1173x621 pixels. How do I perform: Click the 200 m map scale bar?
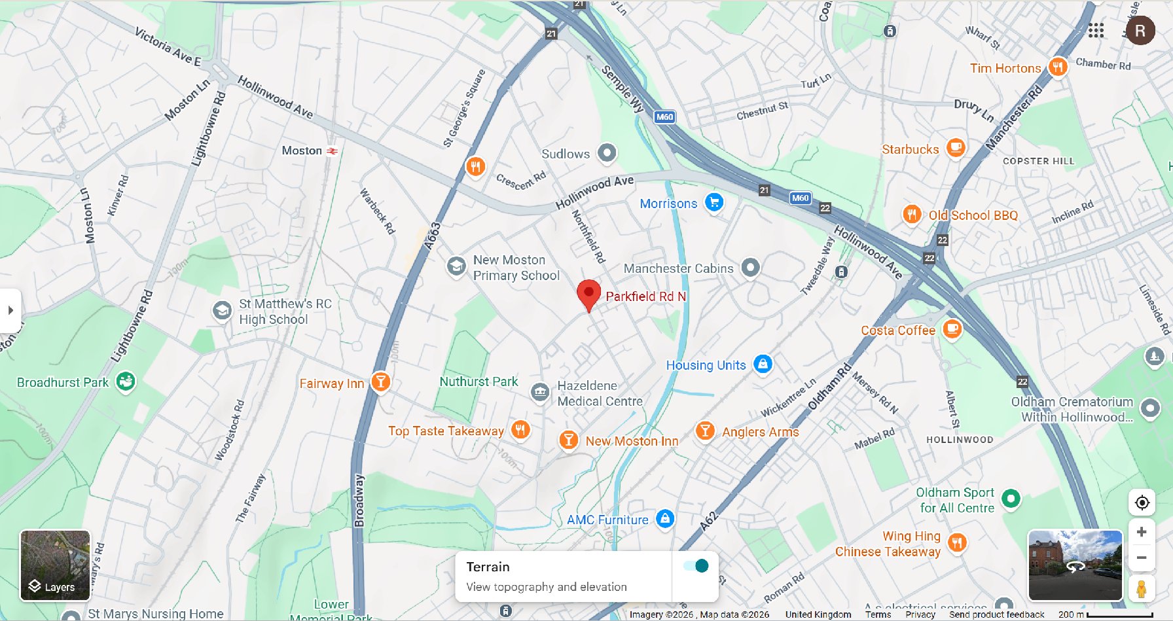pos(1105,614)
